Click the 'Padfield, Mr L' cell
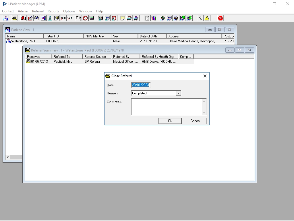The image size is (294, 221). (63, 62)
